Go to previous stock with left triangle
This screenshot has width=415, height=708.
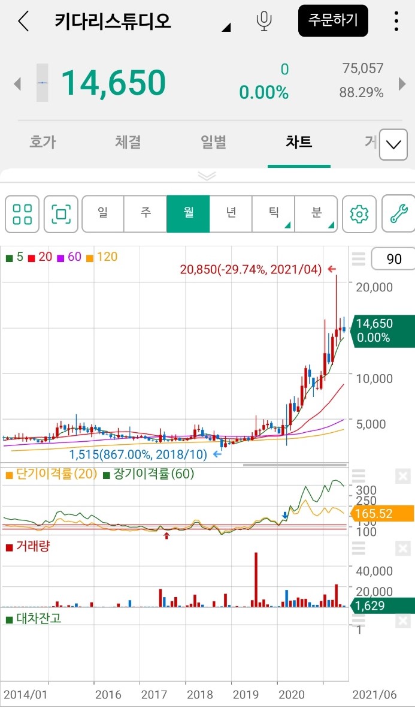(x=17, y=83)
